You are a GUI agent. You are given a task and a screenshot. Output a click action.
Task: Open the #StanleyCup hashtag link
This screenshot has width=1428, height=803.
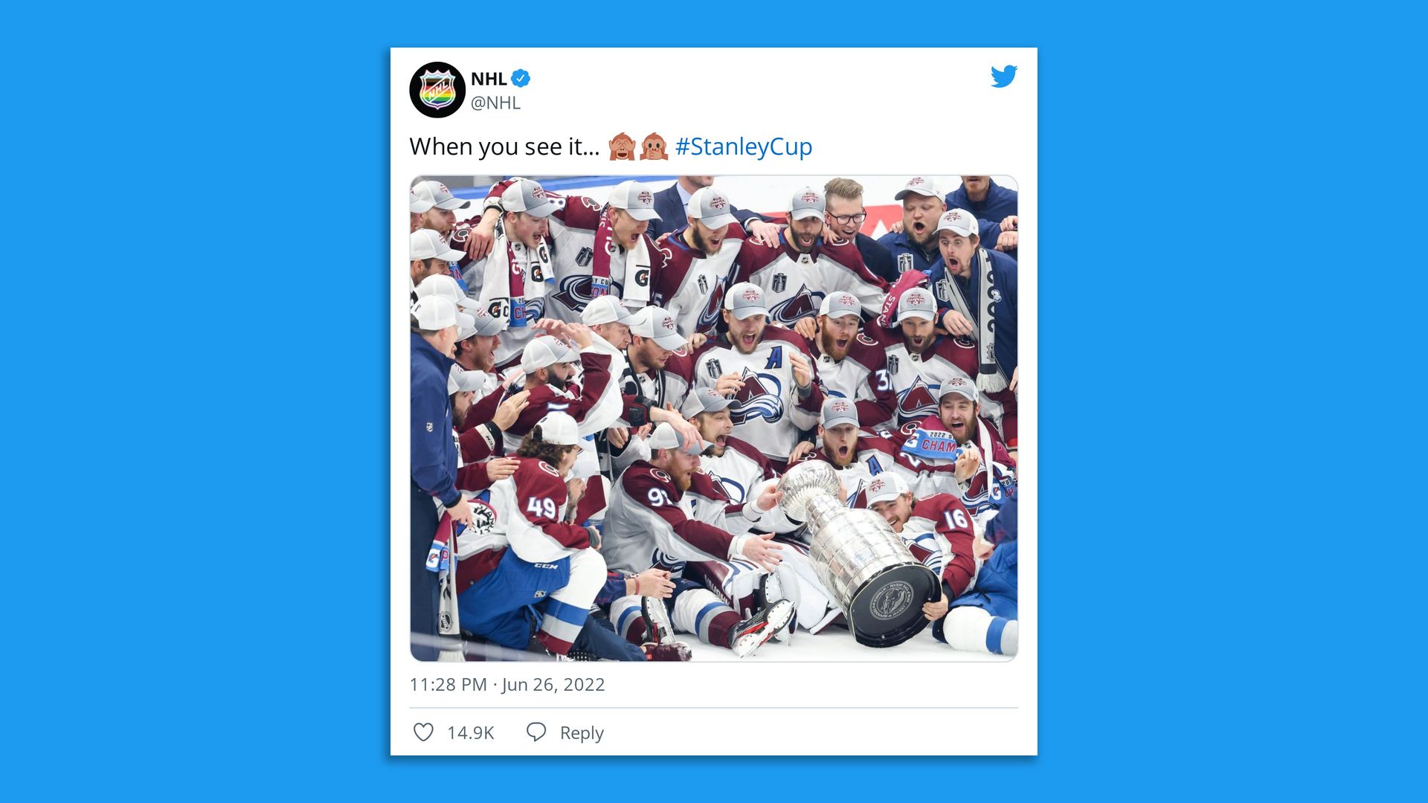pyautogui.click(x=744, y=146)
